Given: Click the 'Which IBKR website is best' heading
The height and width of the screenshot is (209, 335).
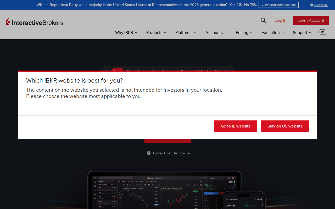Looking at the screenshot, I should (74, 80).
